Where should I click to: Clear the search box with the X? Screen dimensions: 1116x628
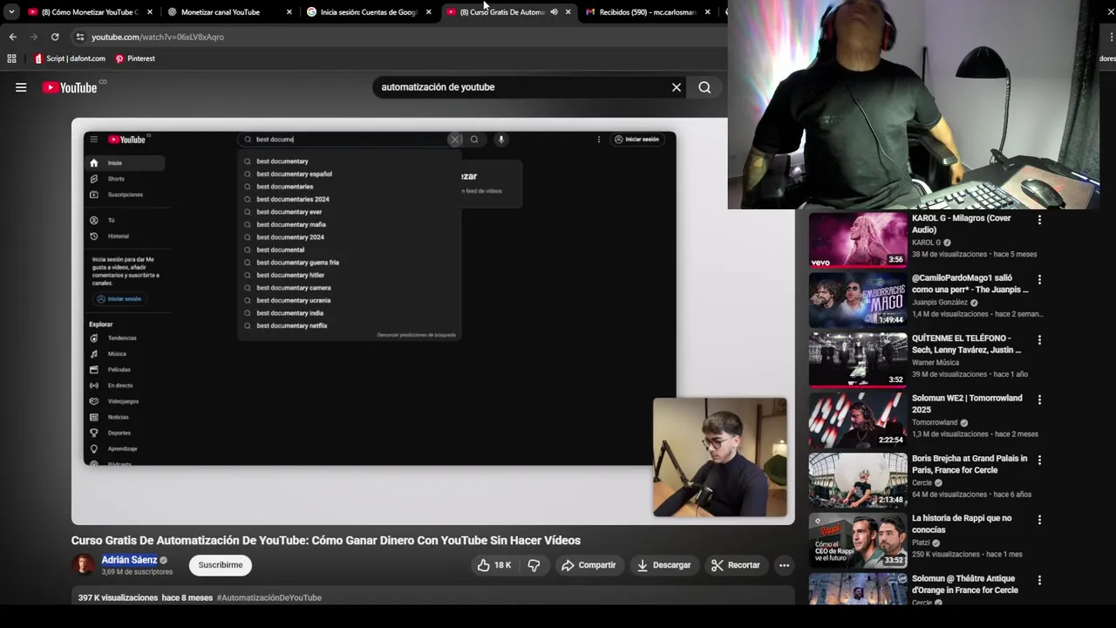coord(676,87)
